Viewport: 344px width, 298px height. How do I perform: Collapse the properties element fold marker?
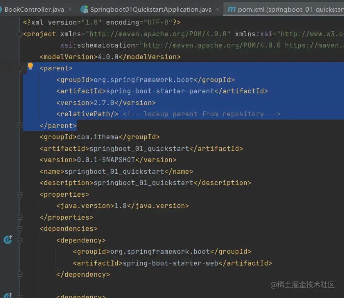coord(20,195)
